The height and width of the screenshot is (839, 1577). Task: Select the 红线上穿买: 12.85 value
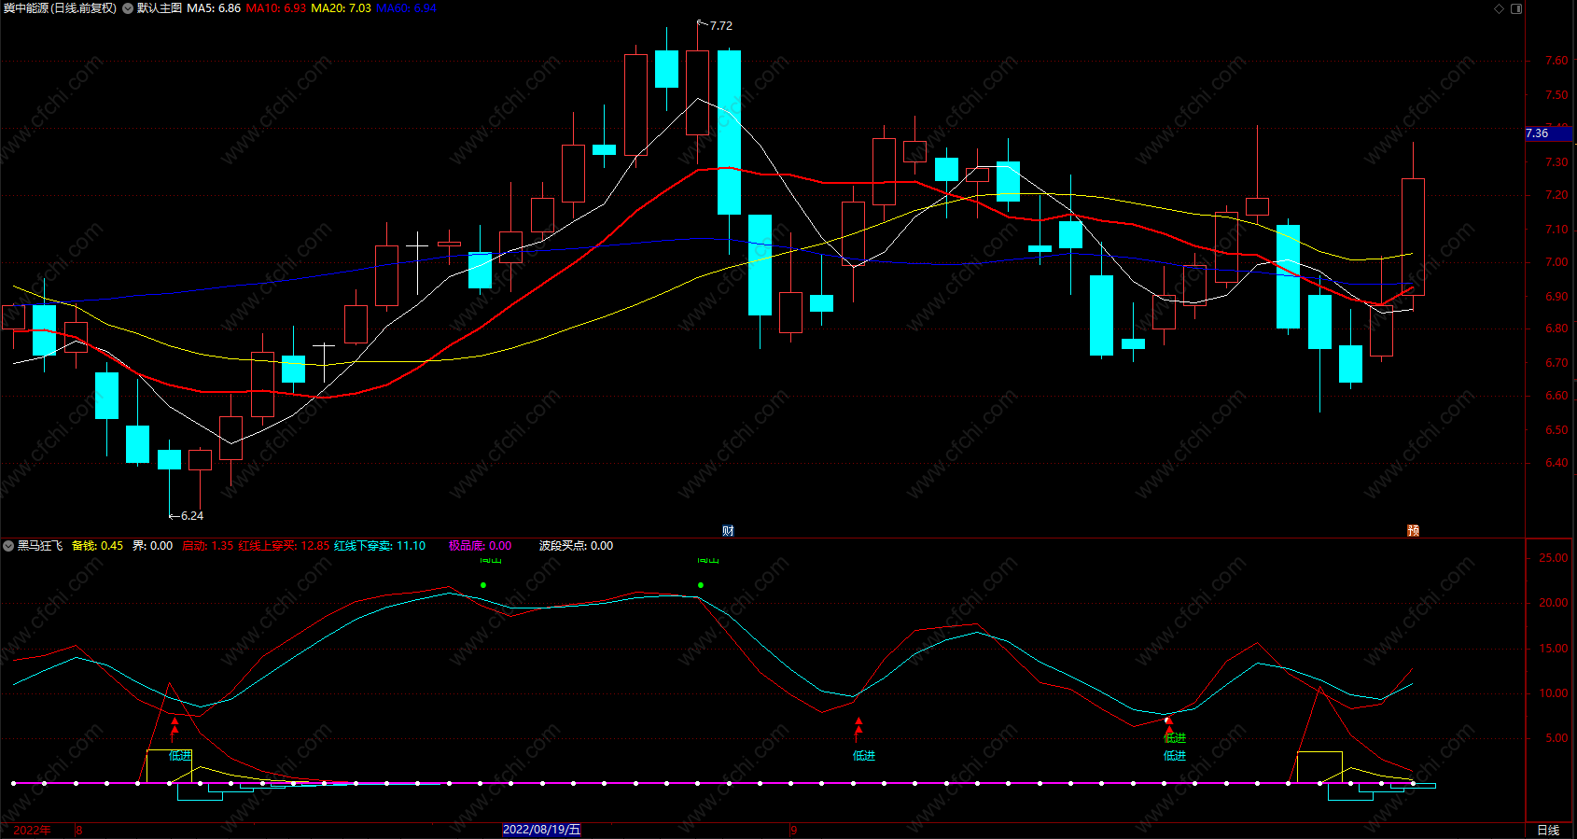[284, 546]
